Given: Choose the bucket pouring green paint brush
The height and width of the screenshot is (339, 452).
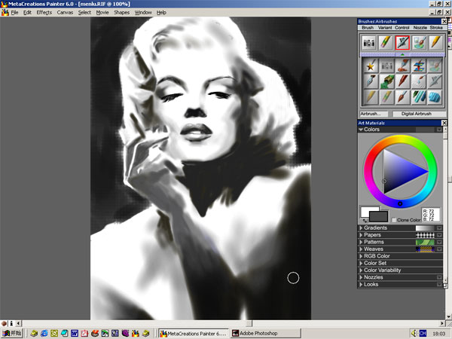Looking at the screenshot, I should [387, 81].
